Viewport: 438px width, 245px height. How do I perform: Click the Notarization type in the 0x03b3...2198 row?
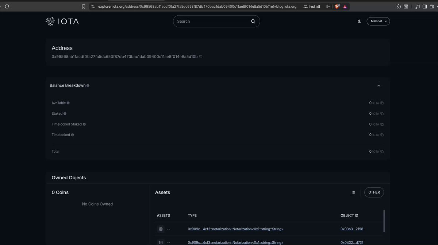236,229
